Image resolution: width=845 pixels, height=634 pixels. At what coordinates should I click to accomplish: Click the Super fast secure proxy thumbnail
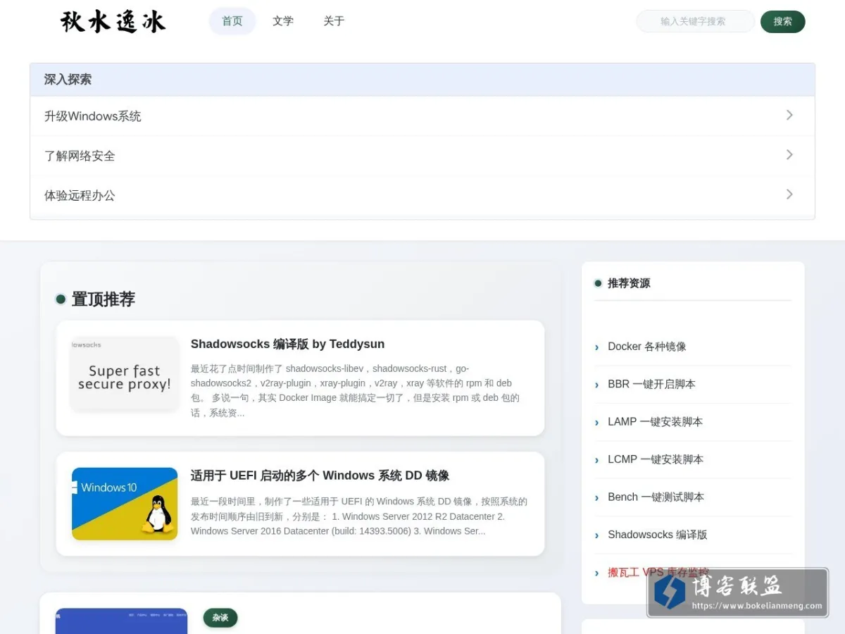[125, 372]
